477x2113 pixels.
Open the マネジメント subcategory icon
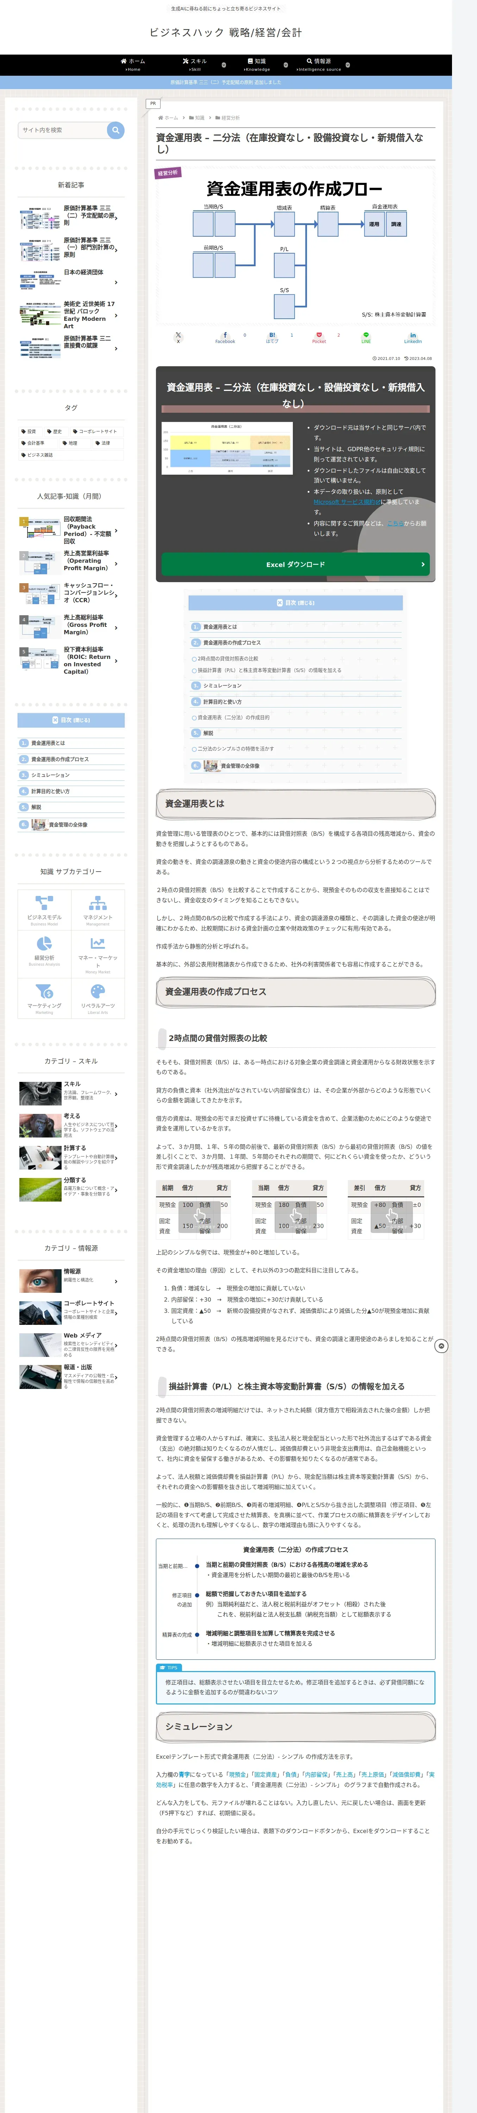pyautogui.click(x=98, y=909)
